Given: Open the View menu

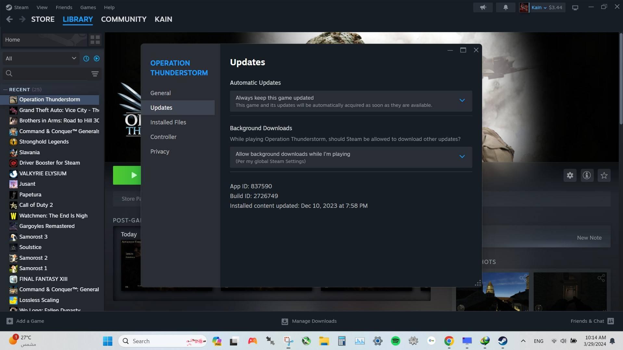Looking at the screenshot, I should [42, 7].
